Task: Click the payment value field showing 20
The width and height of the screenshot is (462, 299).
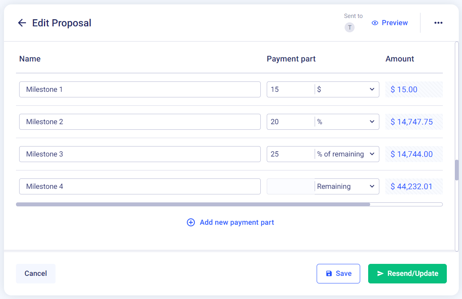Action: coord(291,122)
